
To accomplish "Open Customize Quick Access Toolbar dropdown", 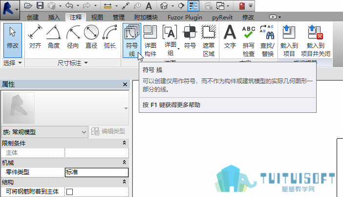I will 251,6.
